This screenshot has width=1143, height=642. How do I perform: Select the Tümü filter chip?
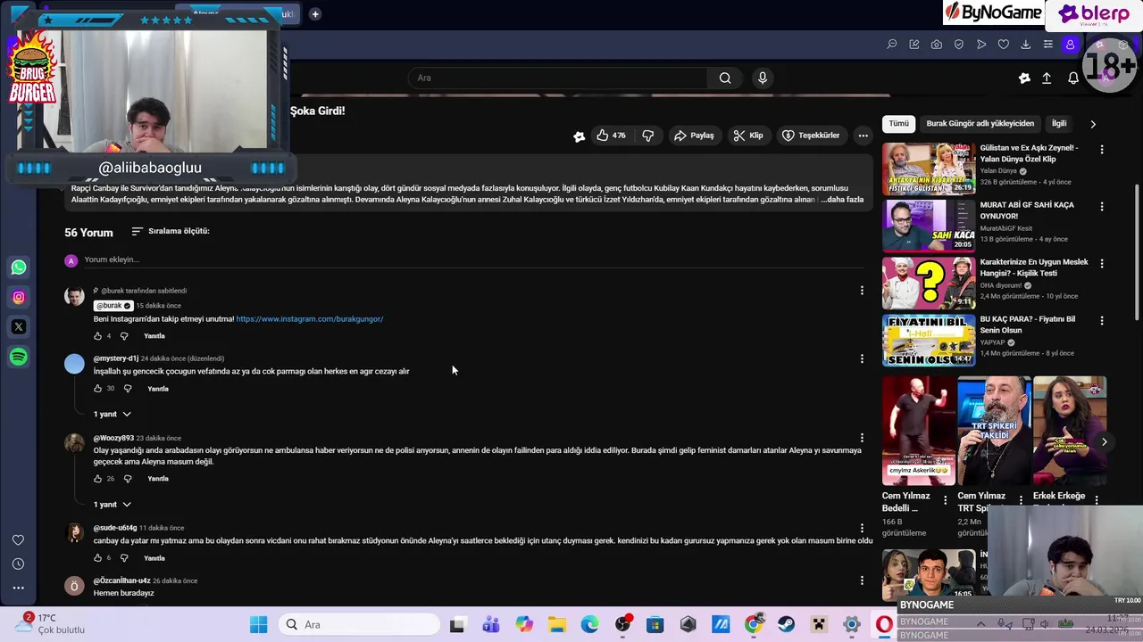(x=898, y=124)
